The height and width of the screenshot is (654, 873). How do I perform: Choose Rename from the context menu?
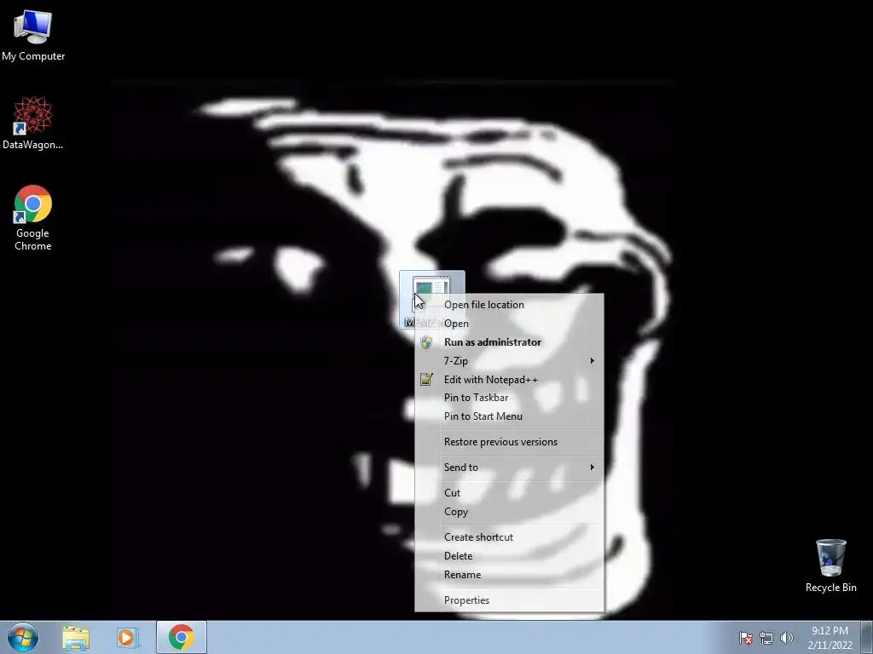509,575
